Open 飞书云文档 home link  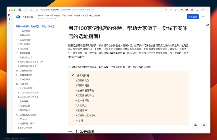click(27, 17)
